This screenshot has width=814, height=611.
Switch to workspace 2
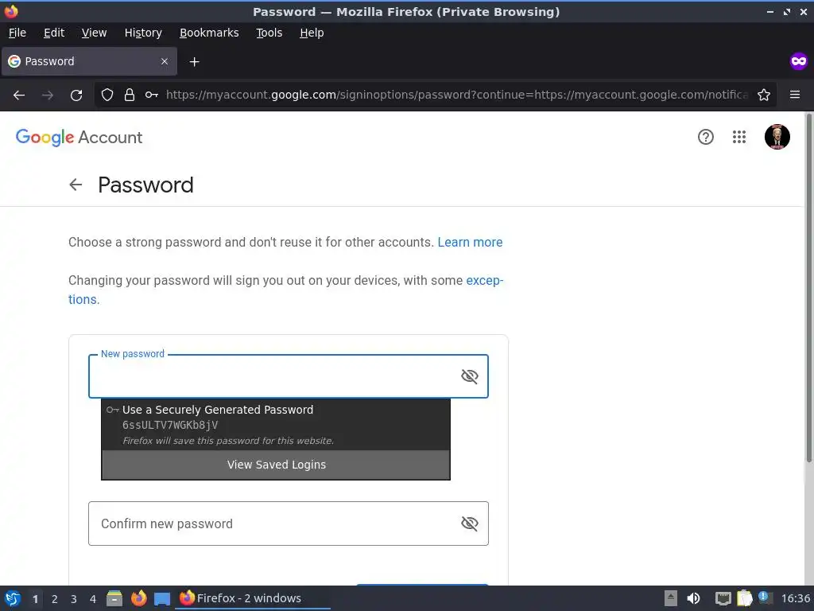coord(55,599)
